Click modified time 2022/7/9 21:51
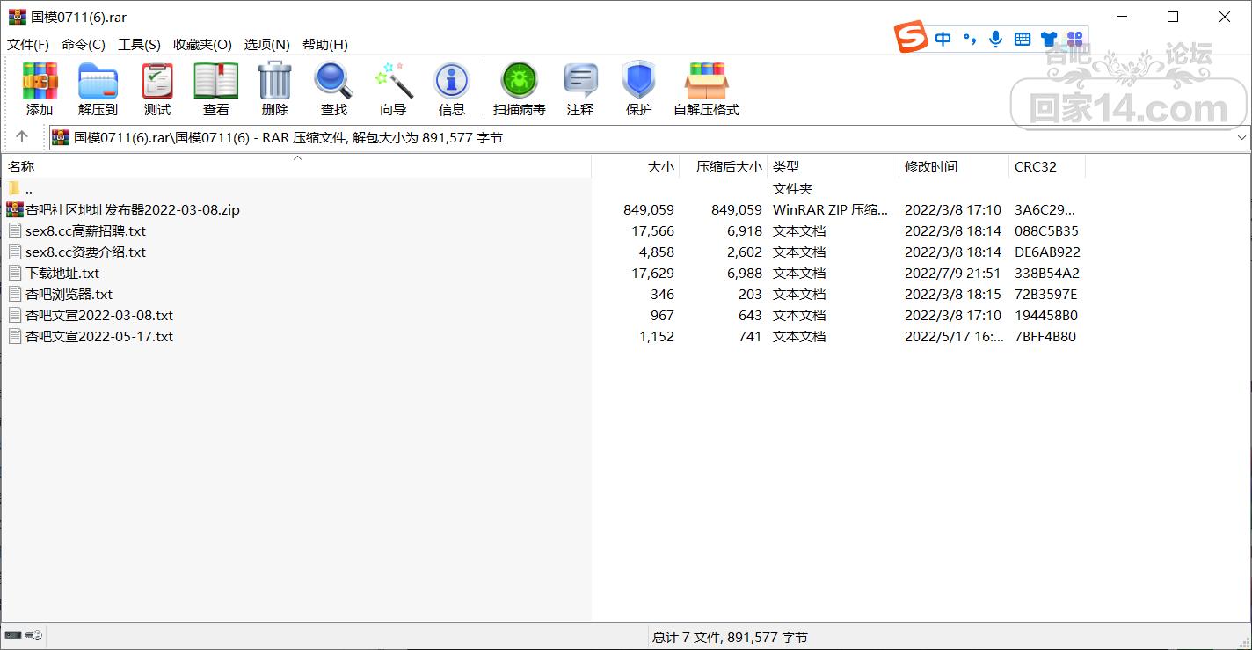 click(953, 273)
